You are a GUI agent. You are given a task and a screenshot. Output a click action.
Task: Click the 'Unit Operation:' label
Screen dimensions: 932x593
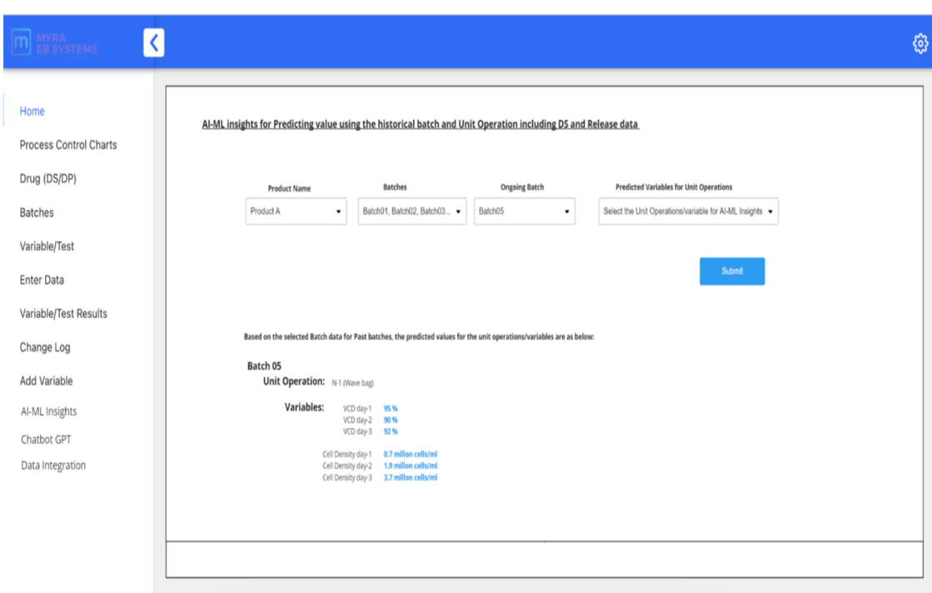pyautogui.click(x=294, y=381)
